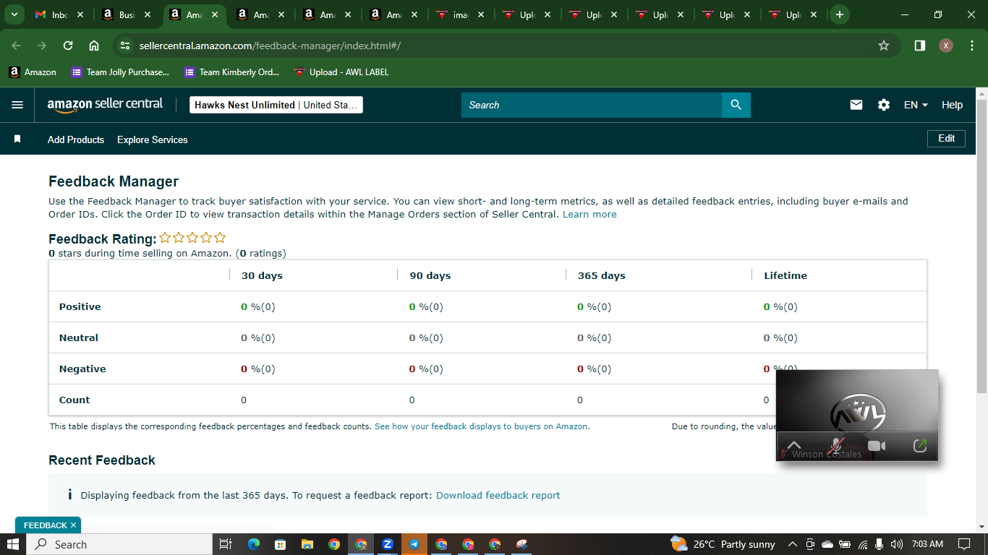Click the 'Lifetime' column header
Image resolution: width=988 pixels, height=555 pixels.
[785, 275]
